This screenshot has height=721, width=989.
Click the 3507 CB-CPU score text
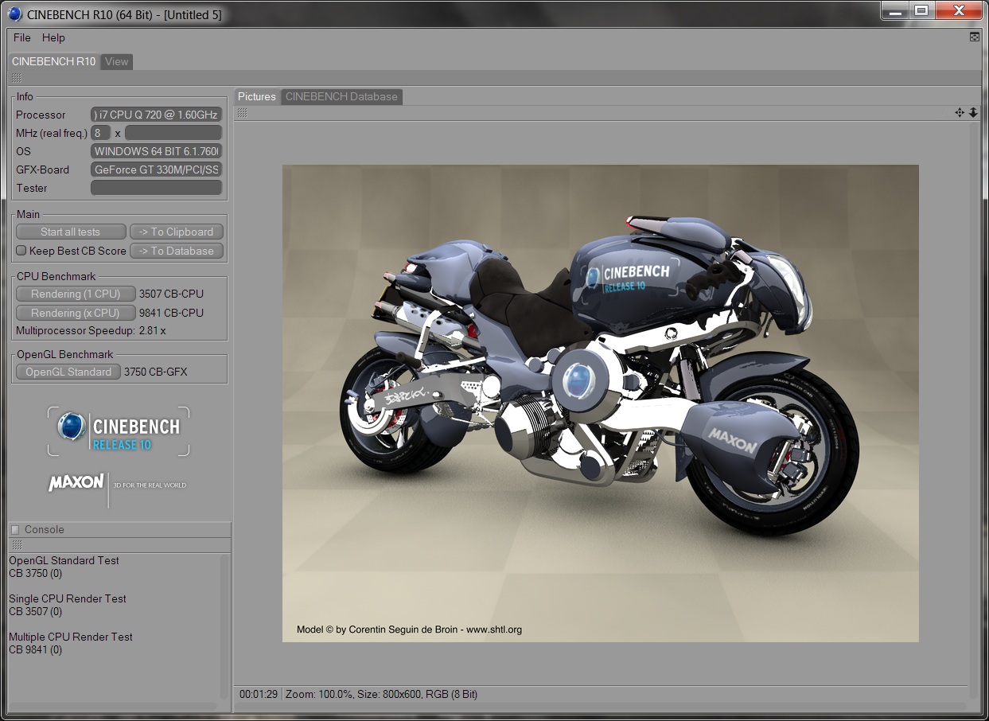click(x=171, y=294)
